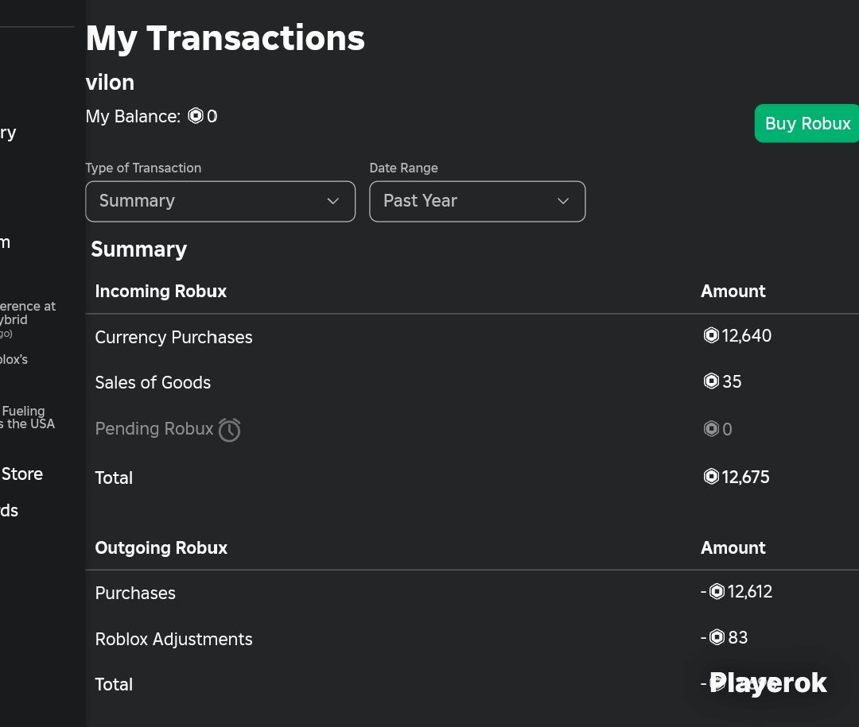Click the chevron arrow in the Past Year dropdown
The image size is (859, 727).
(562, 201)
